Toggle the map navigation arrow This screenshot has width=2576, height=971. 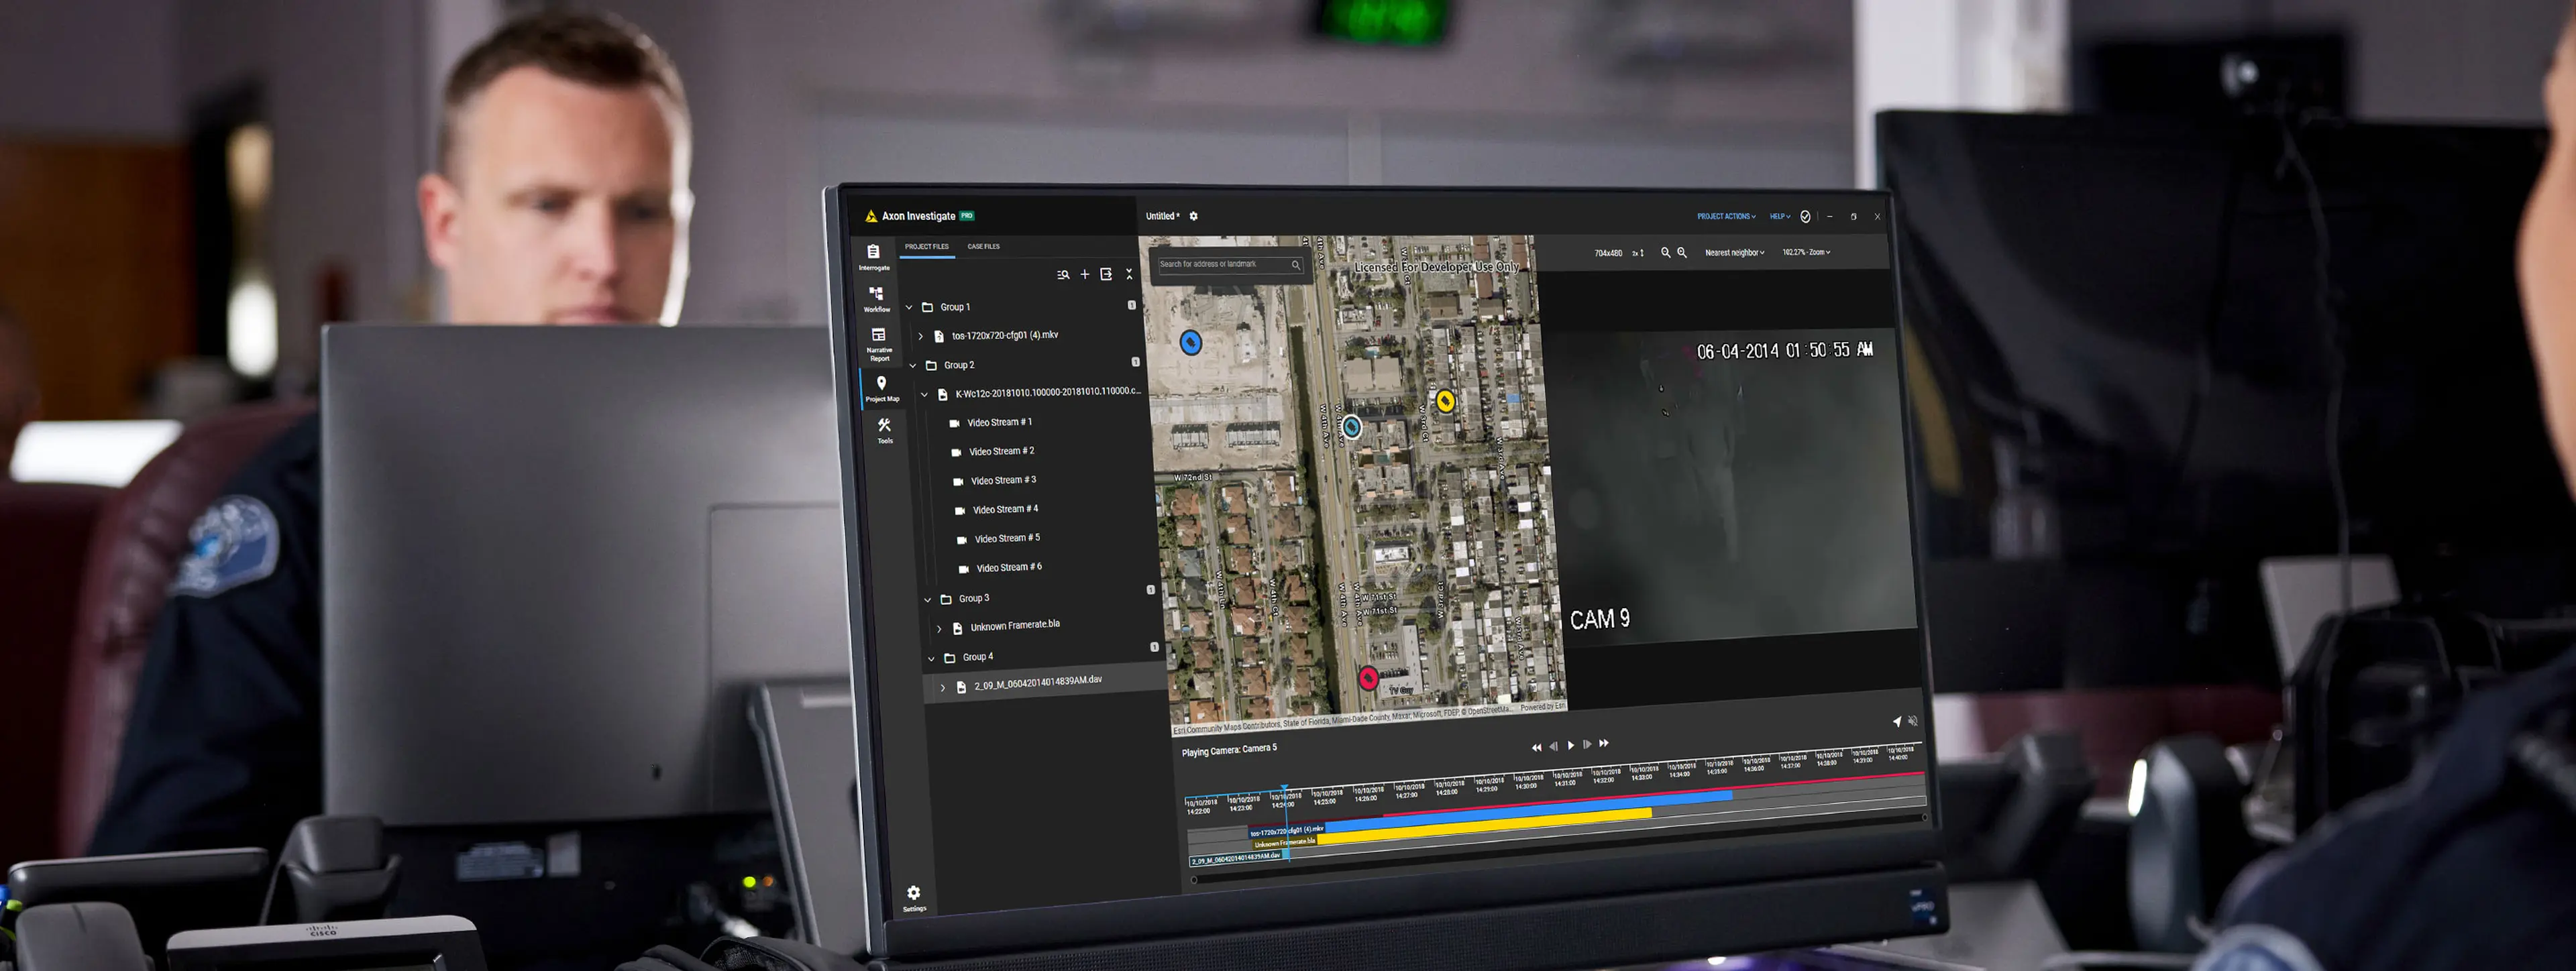[x=1896, y=721]
